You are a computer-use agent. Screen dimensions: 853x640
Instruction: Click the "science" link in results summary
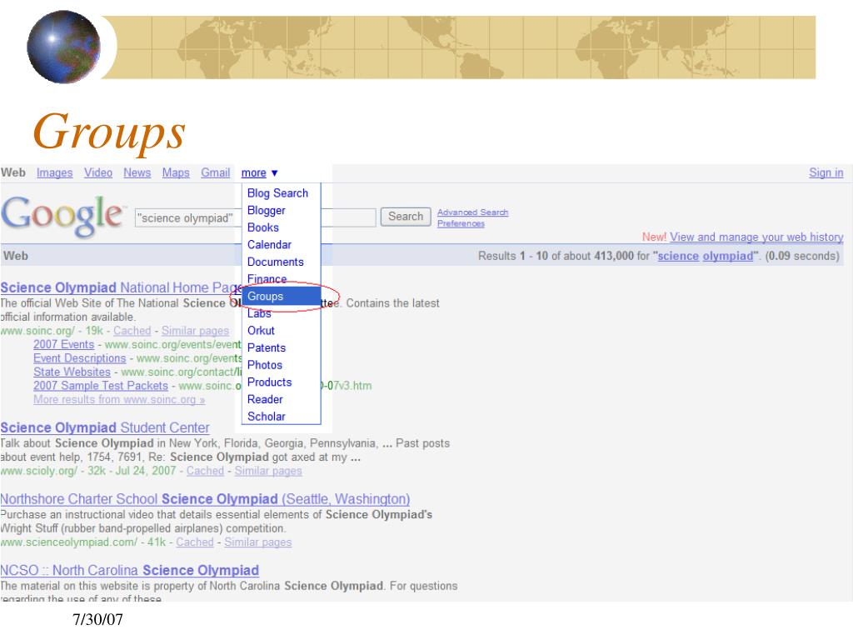pyautogui.click(x=678, y=256)
